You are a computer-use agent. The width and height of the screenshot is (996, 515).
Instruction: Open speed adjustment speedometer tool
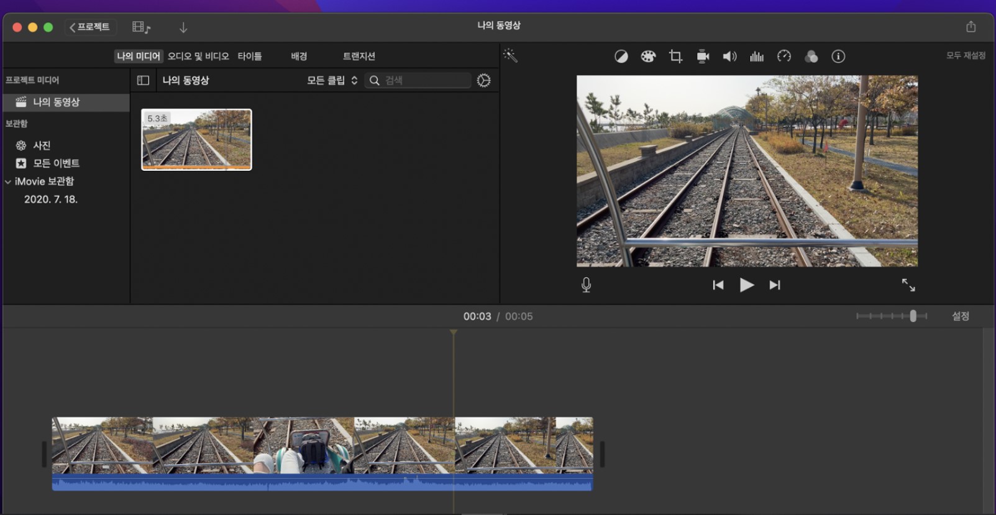tap(784, 57)
